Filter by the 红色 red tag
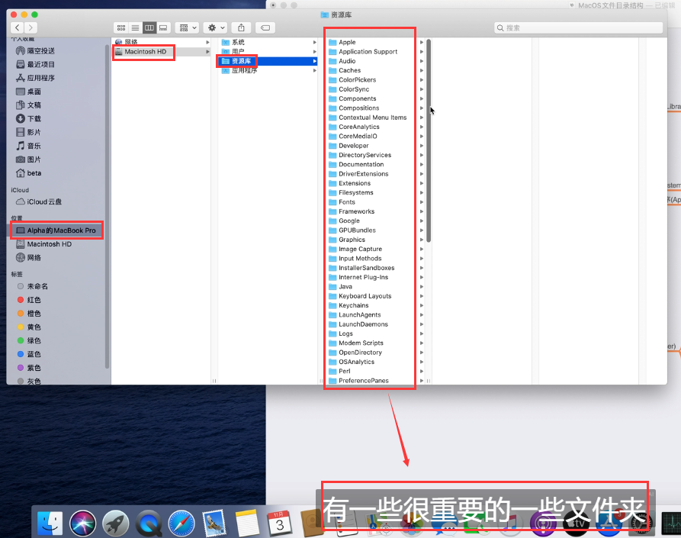This screenshot has width=681, height=538. pos(29,300)
